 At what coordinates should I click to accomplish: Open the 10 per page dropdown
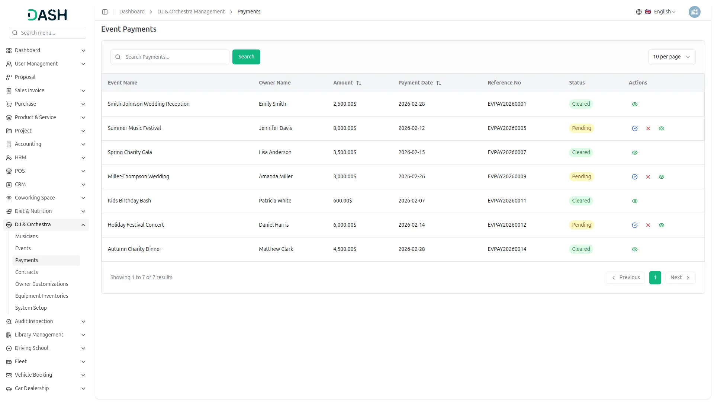pos(671,57)
